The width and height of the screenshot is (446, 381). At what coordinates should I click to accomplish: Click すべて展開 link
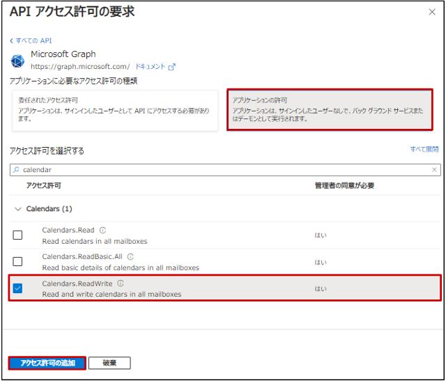[x=424, y=149]
